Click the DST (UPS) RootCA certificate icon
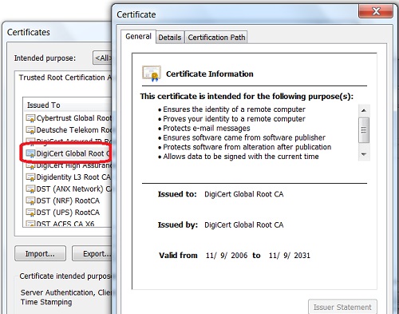 coord(30,213)
